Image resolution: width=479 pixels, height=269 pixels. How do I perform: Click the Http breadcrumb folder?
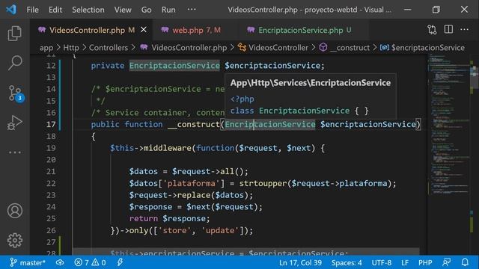tap(71, 48)
